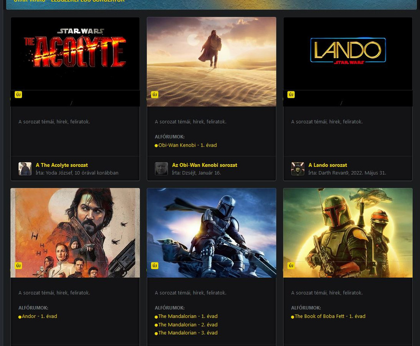Viewport: 420px width, 346px height.
Task: Click the ÚJ badge on Obi-Wan Kenobi card
Action: 155,95
